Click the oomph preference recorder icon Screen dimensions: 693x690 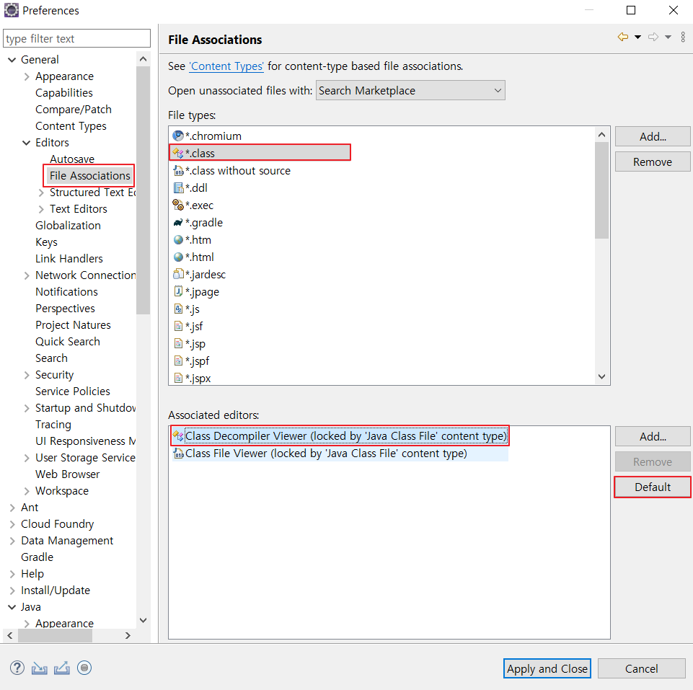tap(84, 668)
